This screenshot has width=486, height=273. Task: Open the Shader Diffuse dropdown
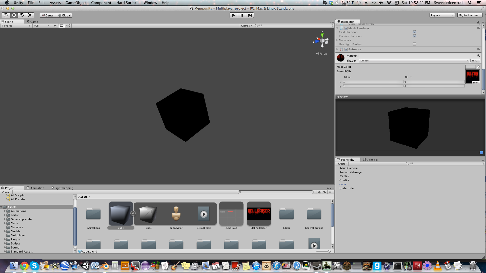coord(414,61)
